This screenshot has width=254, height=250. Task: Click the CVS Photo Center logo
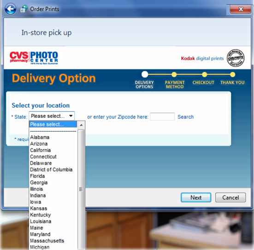click(x=34, y=58)
